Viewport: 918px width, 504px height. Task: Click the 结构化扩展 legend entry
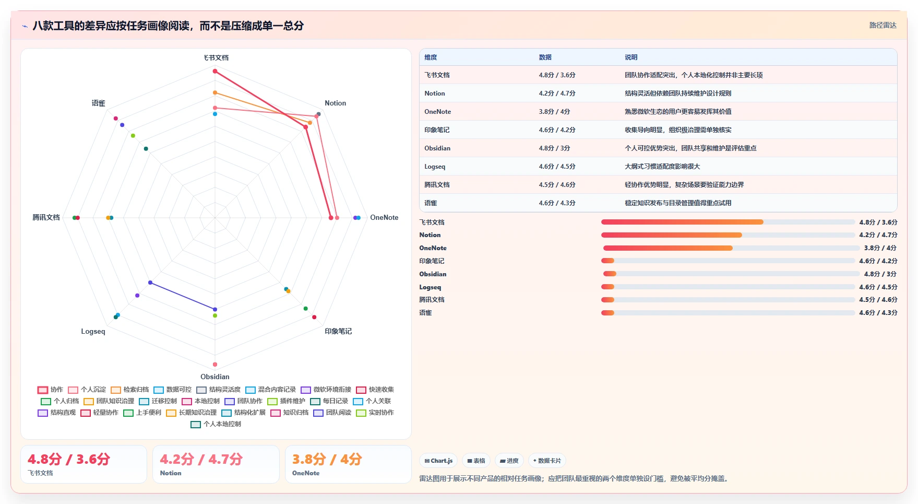point(243,413)
